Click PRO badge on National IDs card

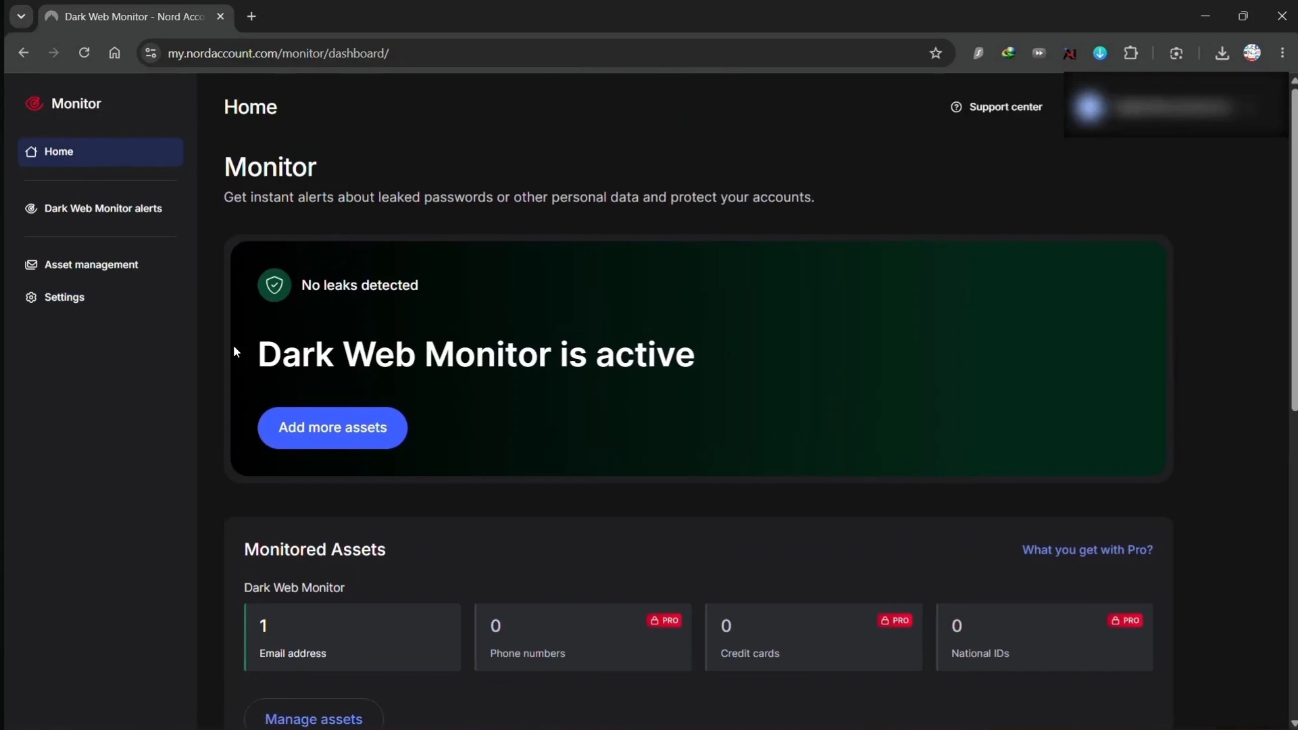[1125, 620]
